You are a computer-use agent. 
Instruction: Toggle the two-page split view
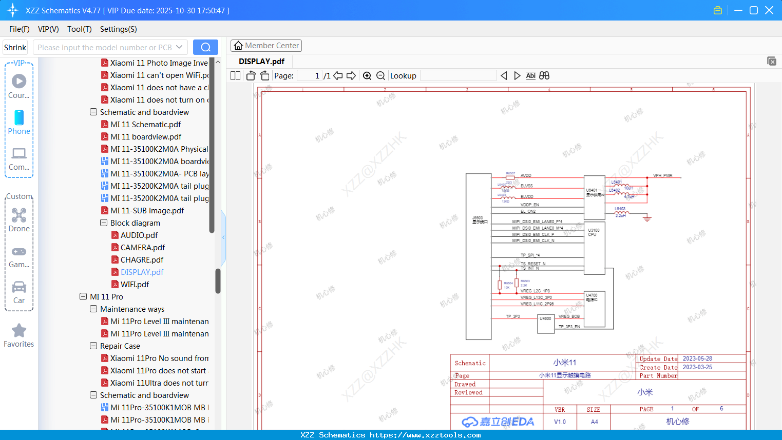pyautogui.click(x=235, y=76)
